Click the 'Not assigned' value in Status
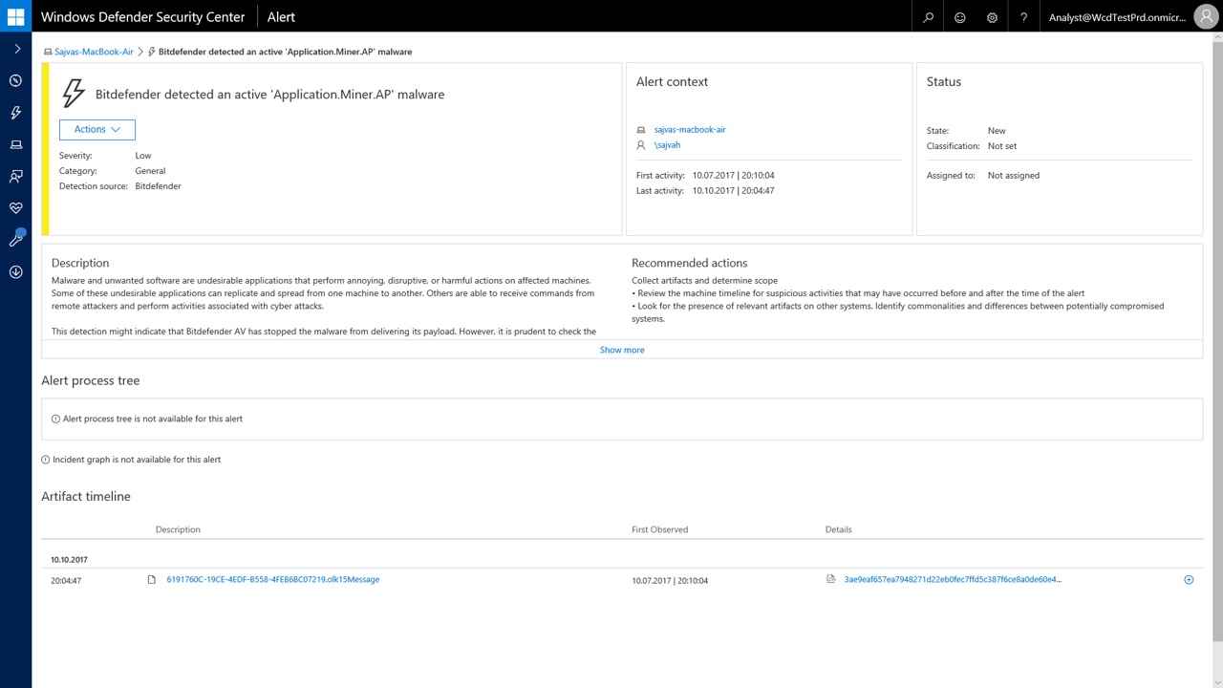The image size is (1223, 688). tap(1014, 176)
